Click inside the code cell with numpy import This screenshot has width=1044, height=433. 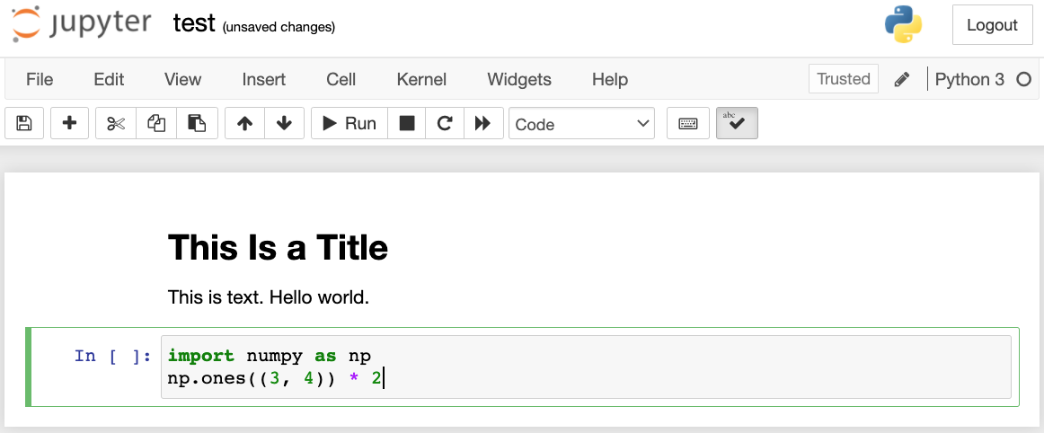point(584,367)
